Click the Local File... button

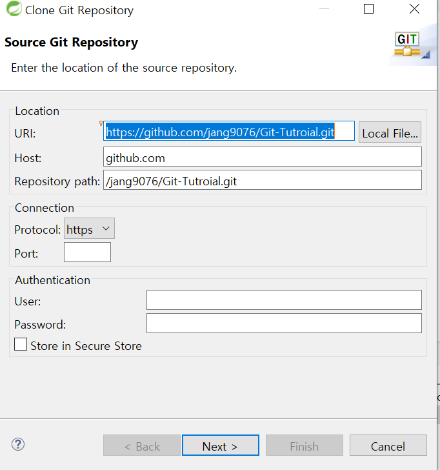coord(390,132)
